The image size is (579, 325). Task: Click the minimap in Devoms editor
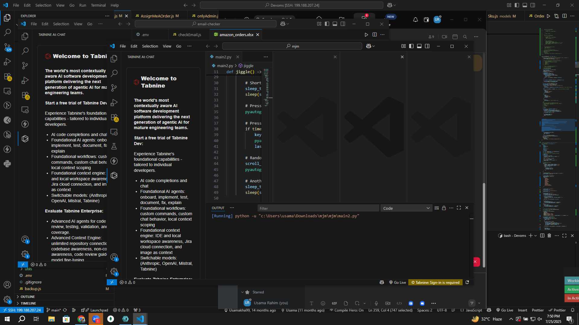(557, 129)
